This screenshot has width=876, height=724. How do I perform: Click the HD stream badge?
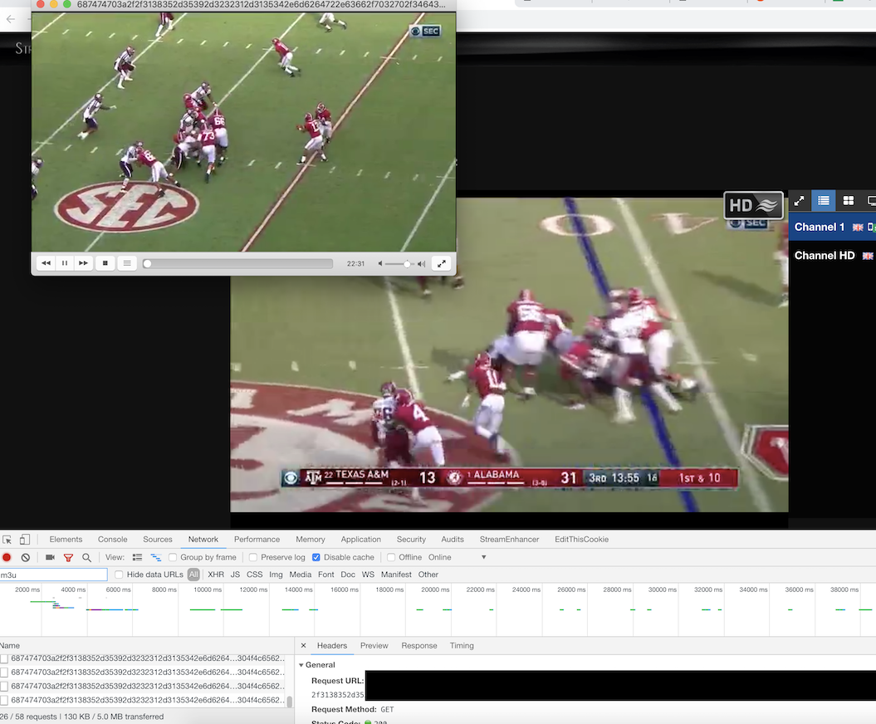point(754,205)
